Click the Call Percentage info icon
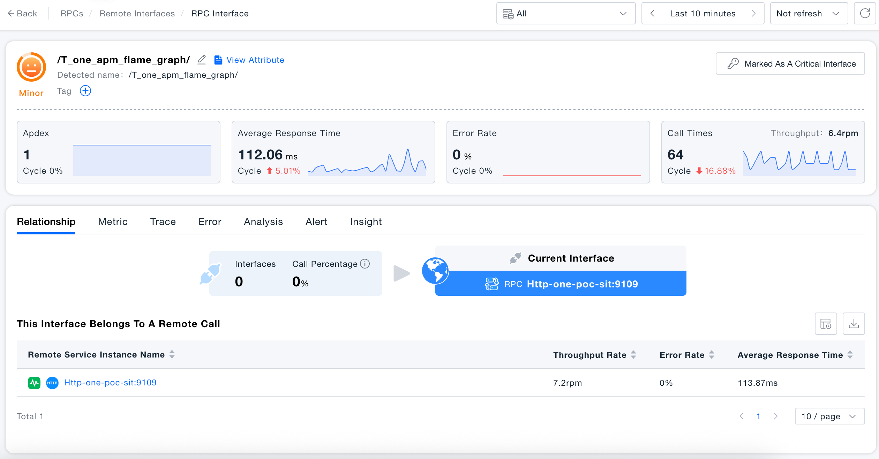This screenshot has height=459, width=879. coord(365,264)
